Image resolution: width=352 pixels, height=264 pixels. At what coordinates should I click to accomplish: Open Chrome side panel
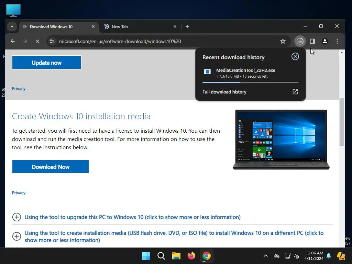(x=312, y=41)
